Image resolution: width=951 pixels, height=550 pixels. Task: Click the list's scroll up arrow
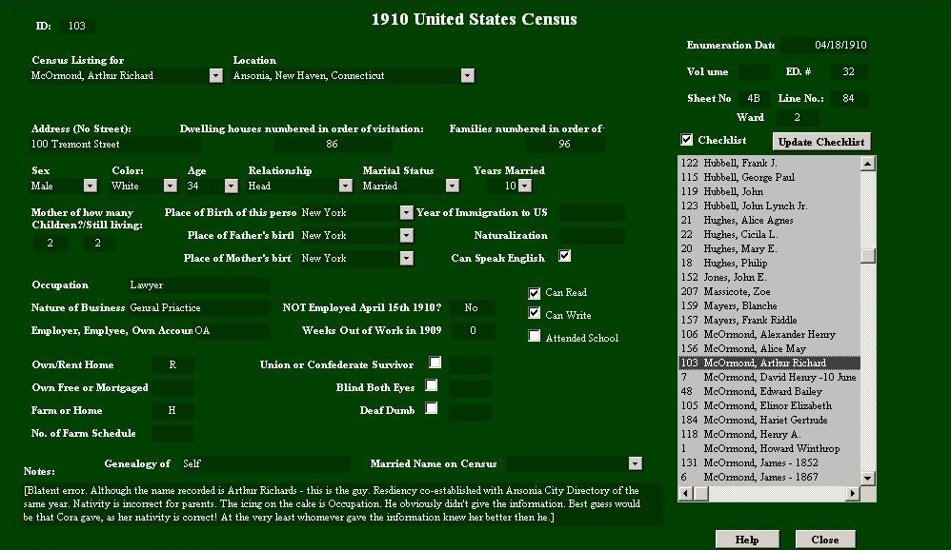(868, 164)
